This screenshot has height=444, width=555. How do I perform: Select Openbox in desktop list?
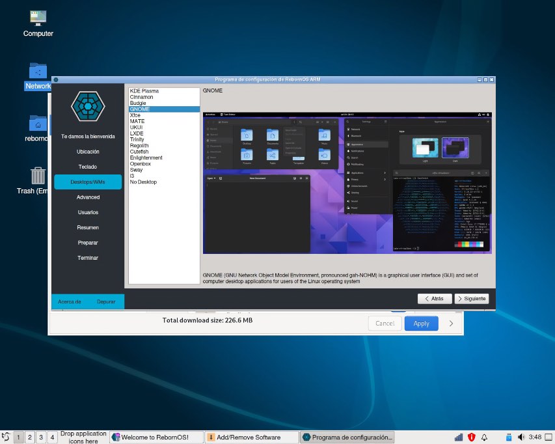164,164
